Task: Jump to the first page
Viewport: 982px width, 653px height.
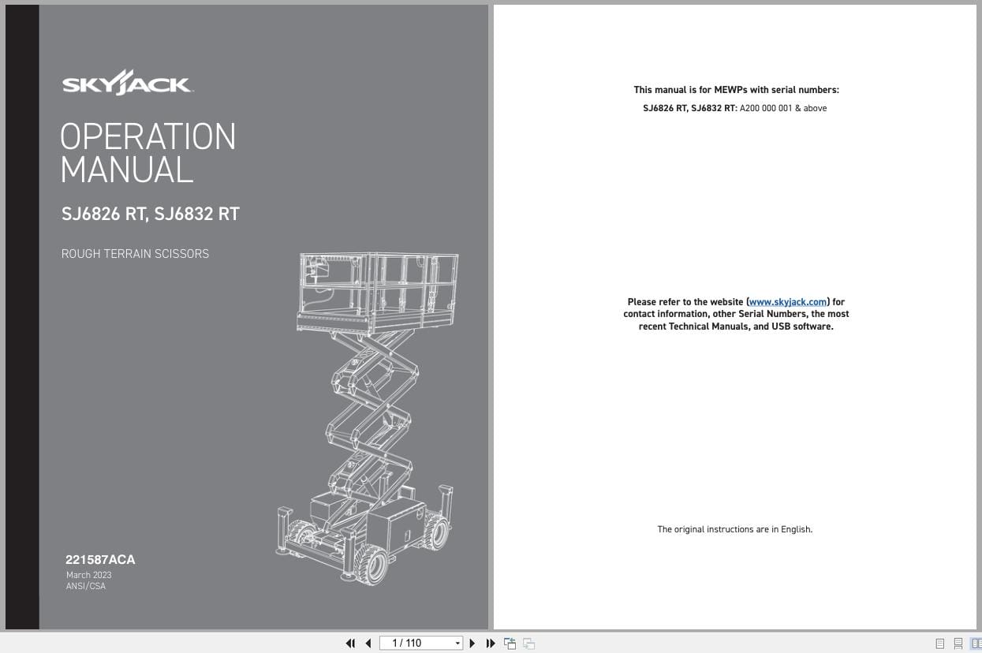Action: point(350,644)
